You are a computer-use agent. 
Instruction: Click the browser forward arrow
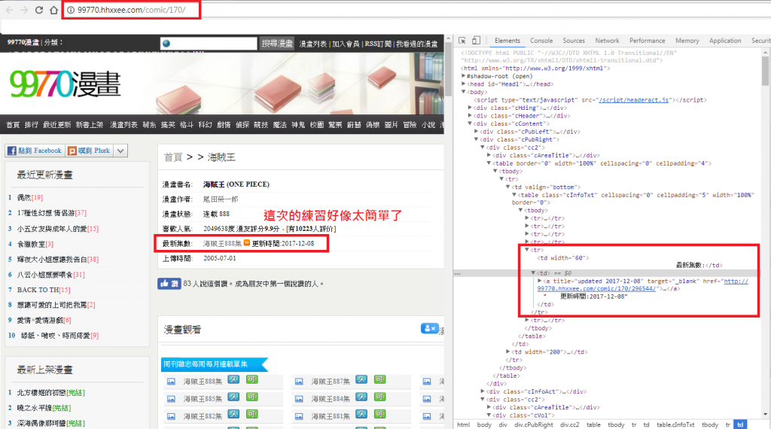[x=24, y=10]
